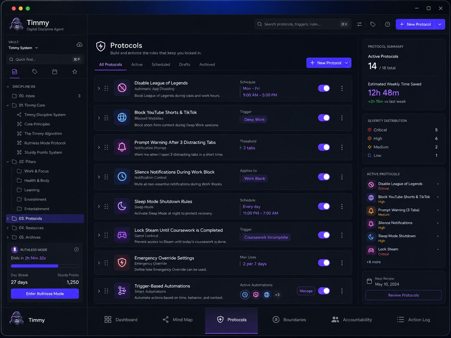The image size is (451, 338).
Task: Open Ruthless Mode Protocol note in tree
Action: (x=45, y=143)
